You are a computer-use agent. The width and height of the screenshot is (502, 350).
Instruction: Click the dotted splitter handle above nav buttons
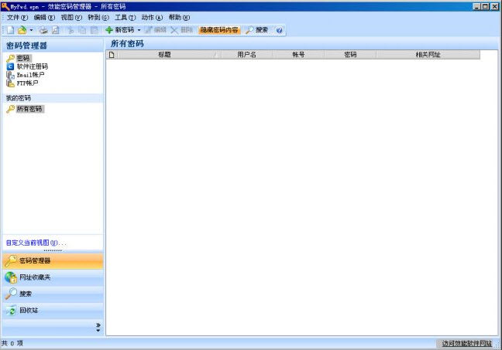point(53,250)
